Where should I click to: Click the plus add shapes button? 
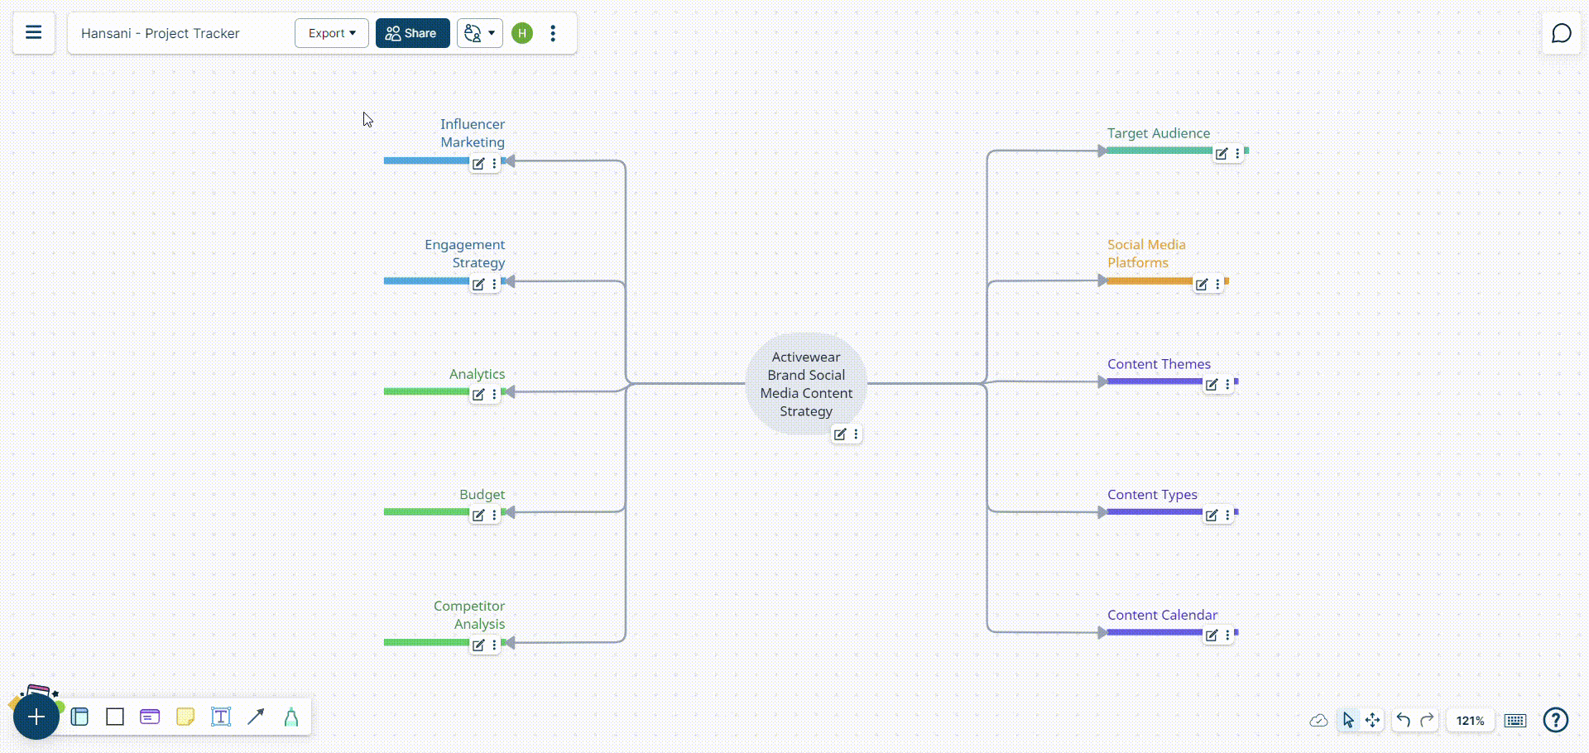tap(36, 717)
